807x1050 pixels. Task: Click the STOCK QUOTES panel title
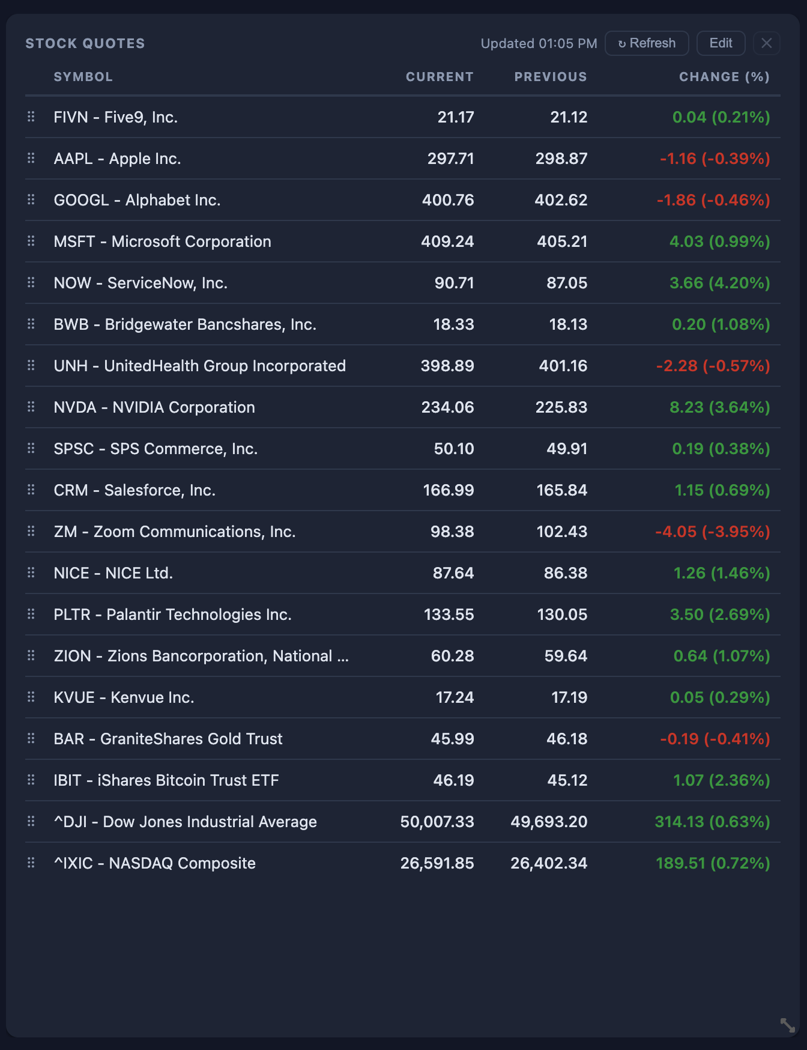pyautogui.click(x=85, y=44)
